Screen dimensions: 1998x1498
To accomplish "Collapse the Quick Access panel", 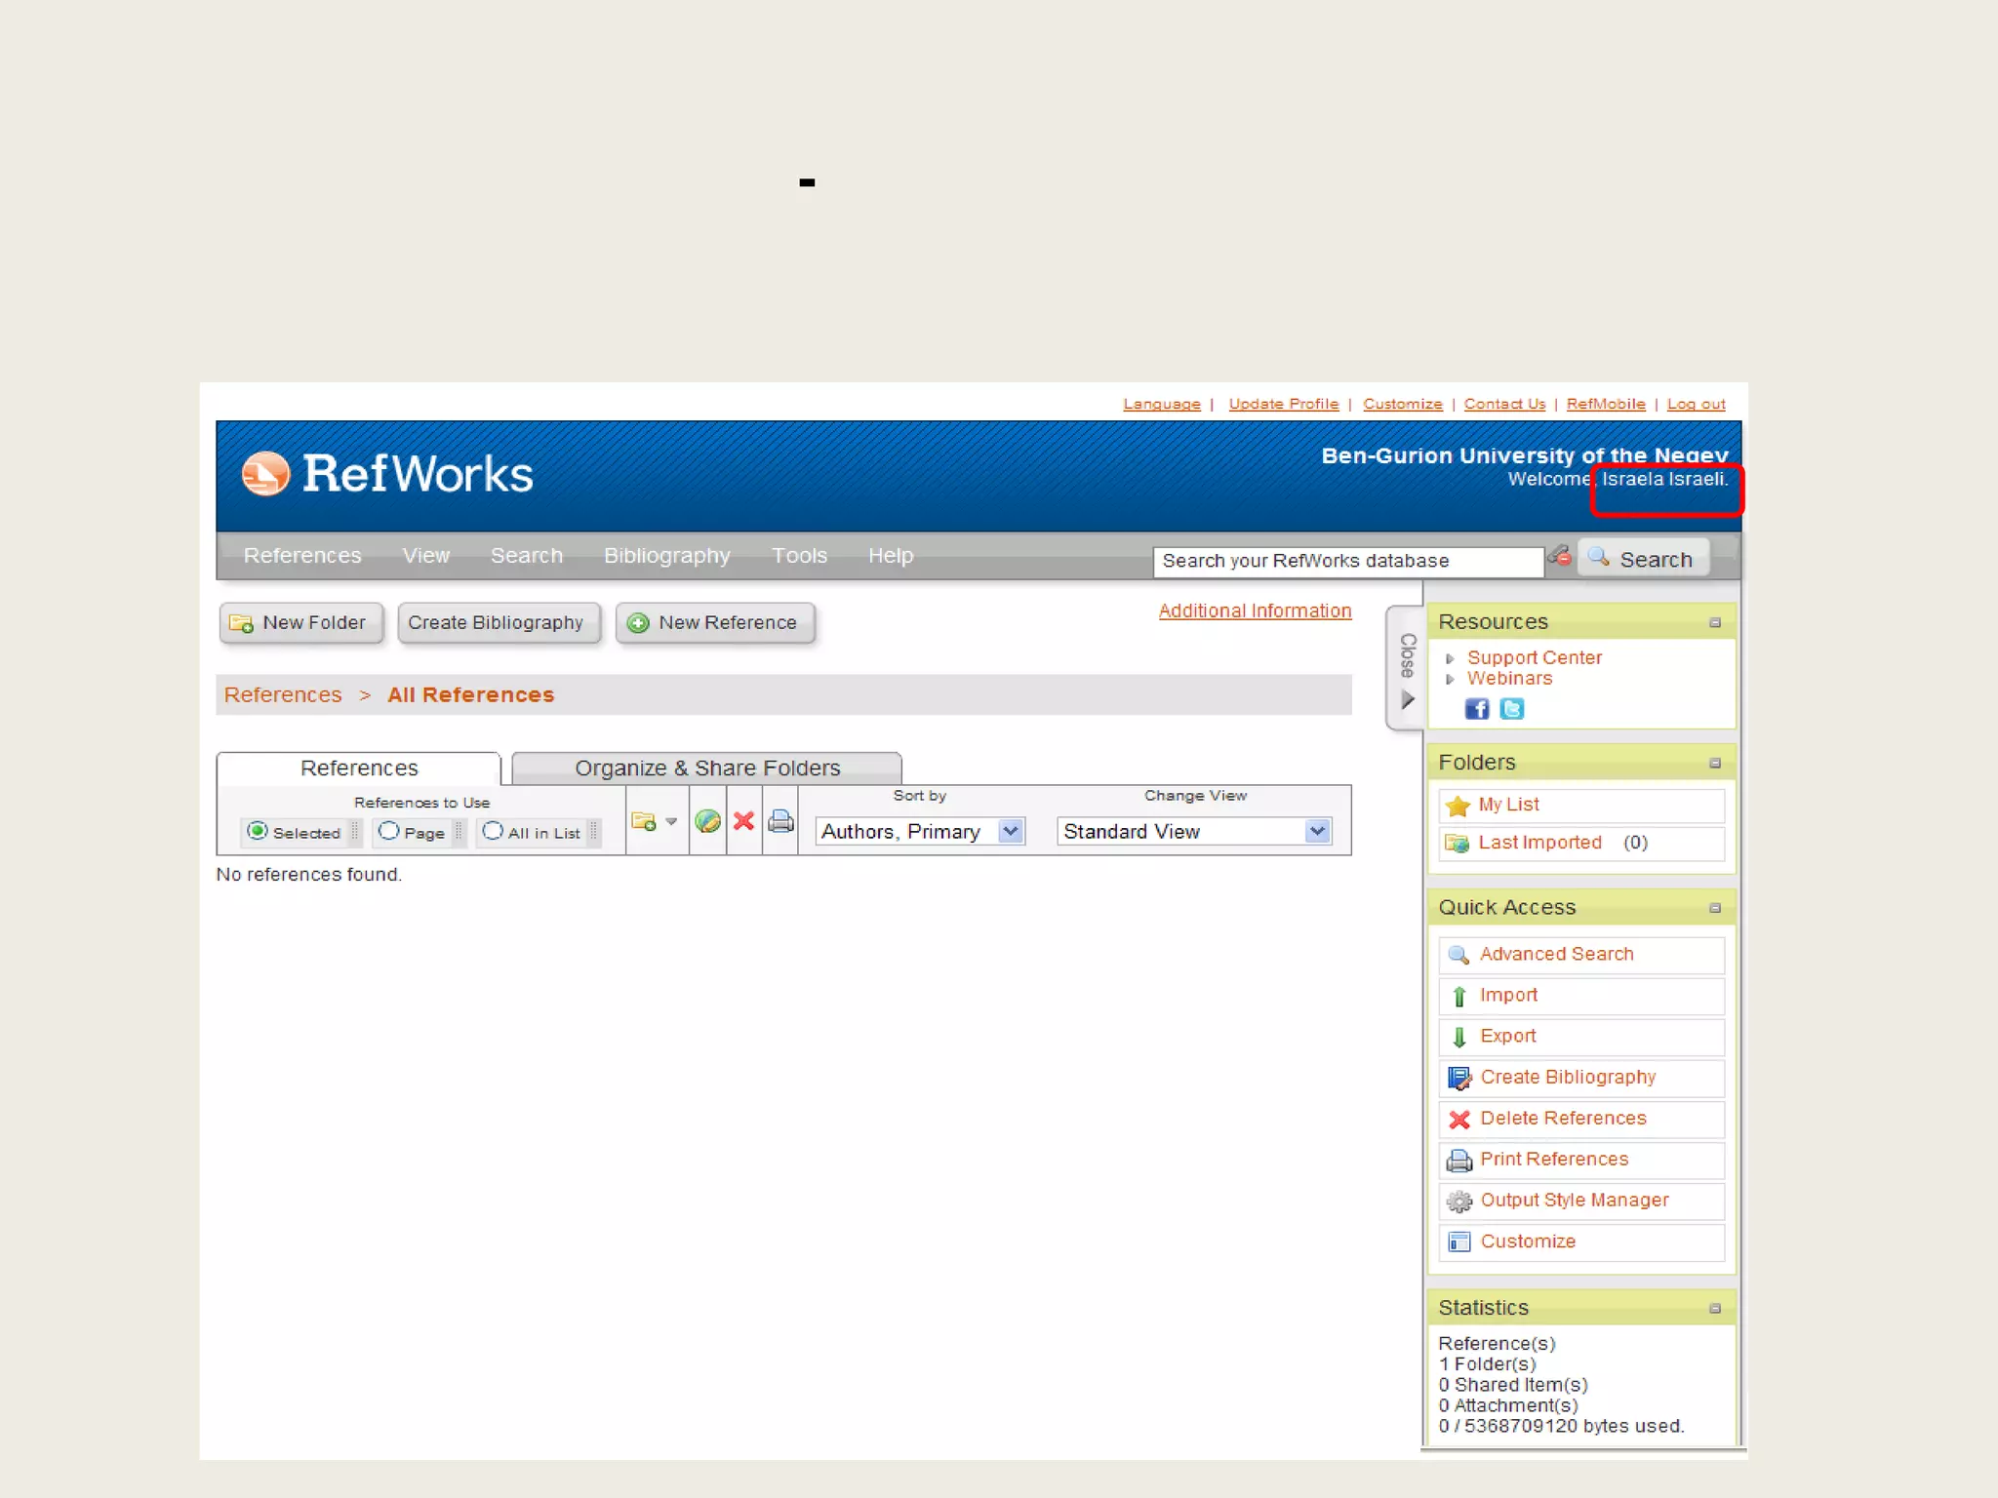I will [1715, 908].
